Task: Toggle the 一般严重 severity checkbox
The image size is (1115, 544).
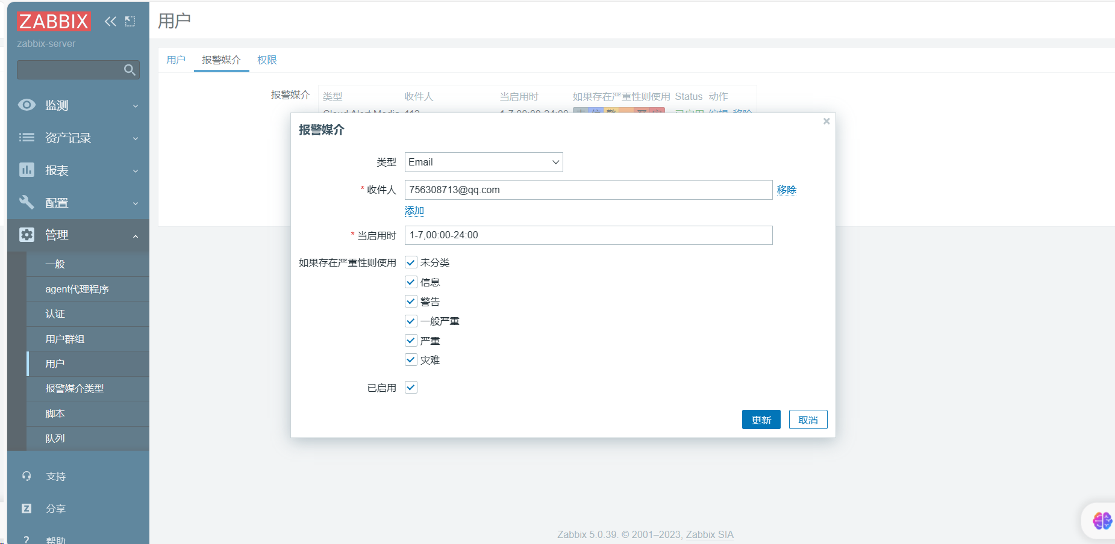Action: pyautogui.click(x=411, y=321)
